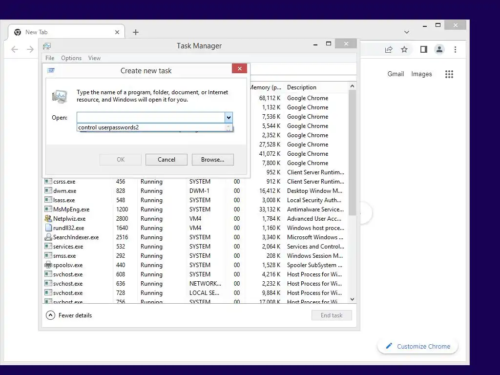Sort by Memory column header
Viewport: 500px width, 375px height.
point(266,87)
